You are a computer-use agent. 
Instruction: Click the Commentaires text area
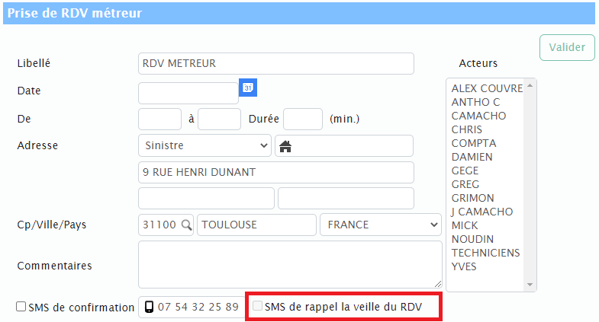pos(290,264)
